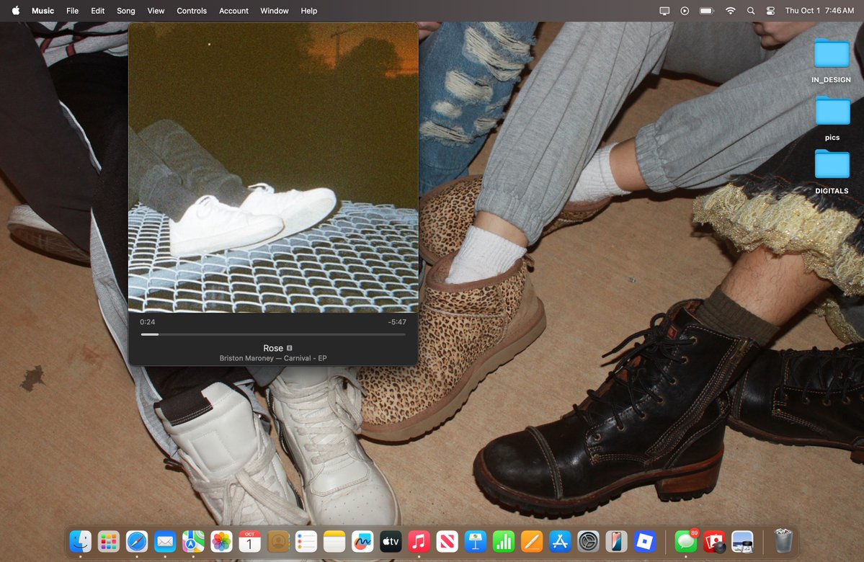Open Freeform from the Dock
Image resolution: width=864 pixels, height=562 pixels.
pyautogui.click(x=362, y=542)
